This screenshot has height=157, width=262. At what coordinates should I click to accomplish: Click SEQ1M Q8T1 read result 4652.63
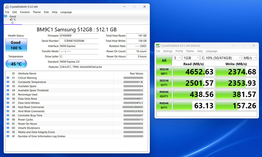coord(194,71)
